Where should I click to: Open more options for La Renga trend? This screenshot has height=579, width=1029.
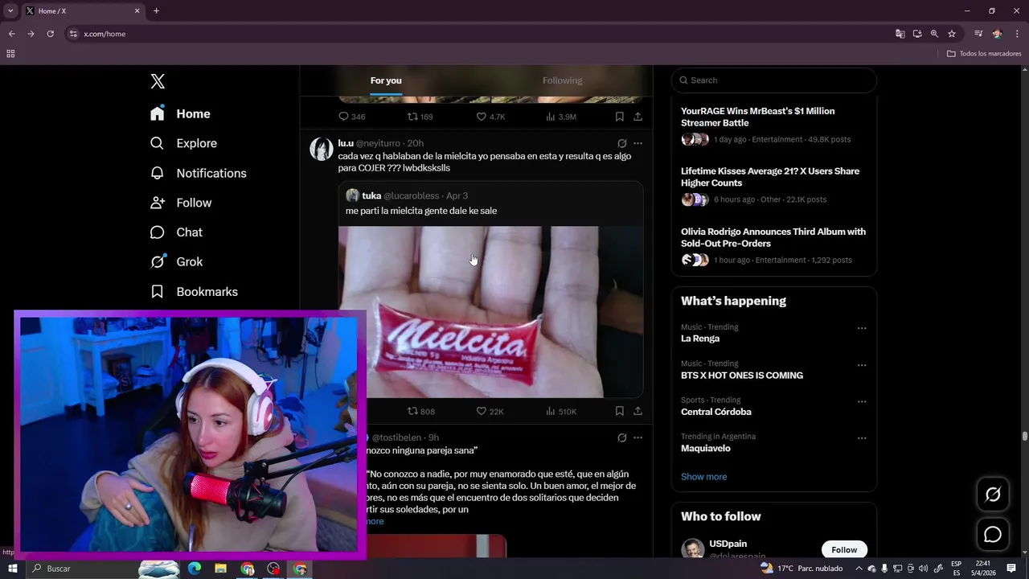click(x=862, y=328)
